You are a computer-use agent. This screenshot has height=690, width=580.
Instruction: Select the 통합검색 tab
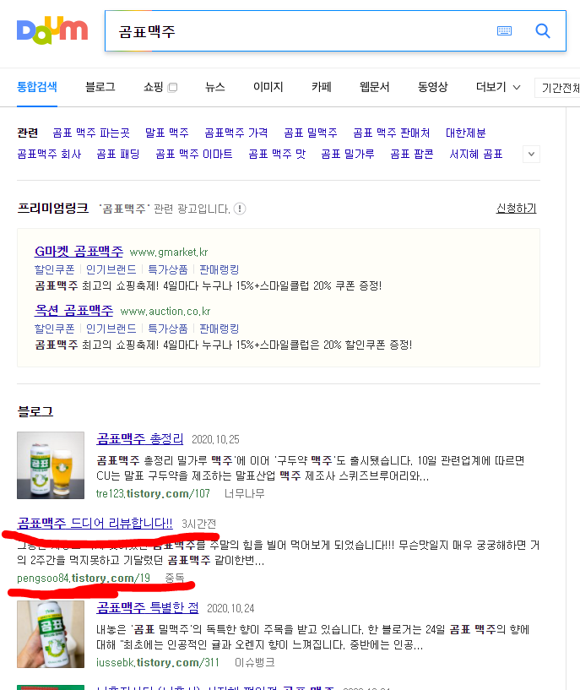point(37,87)
